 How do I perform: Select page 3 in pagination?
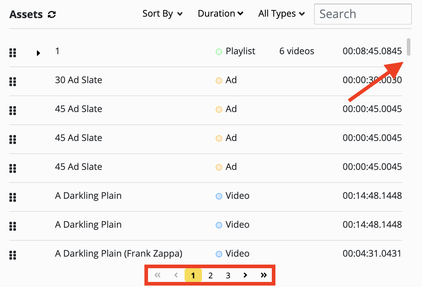pos(228,276)
